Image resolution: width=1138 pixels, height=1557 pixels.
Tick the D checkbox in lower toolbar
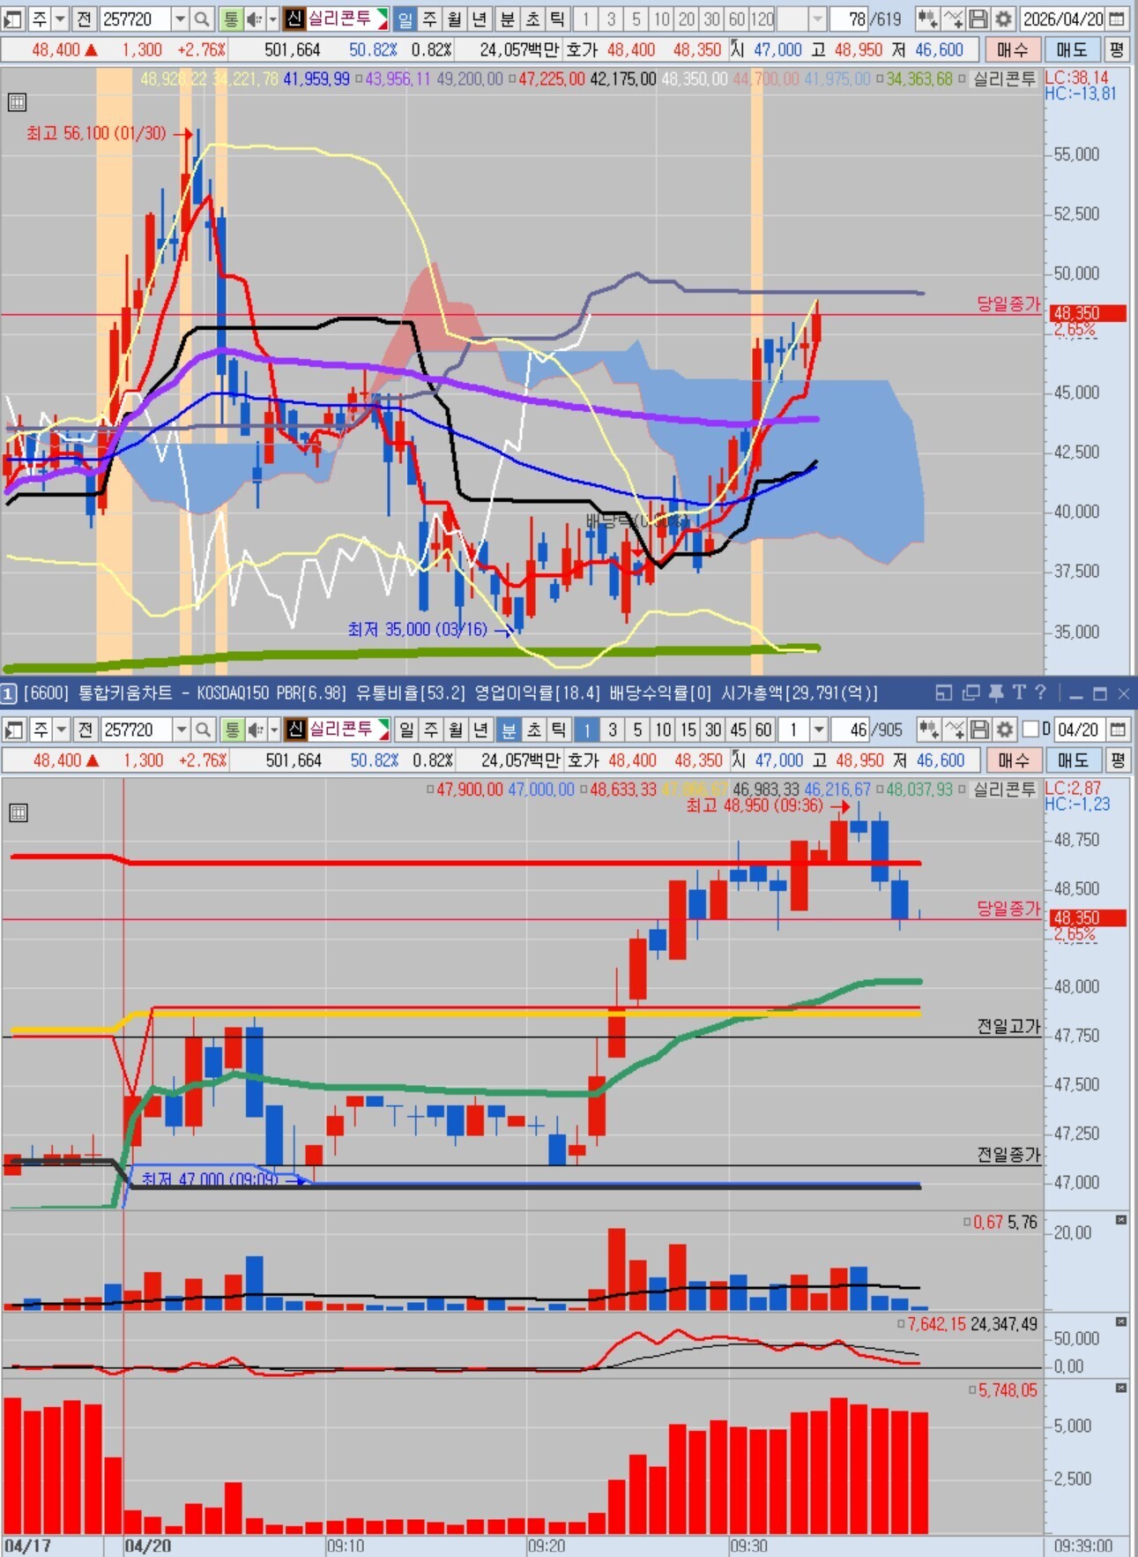[x=1031, y=730]
